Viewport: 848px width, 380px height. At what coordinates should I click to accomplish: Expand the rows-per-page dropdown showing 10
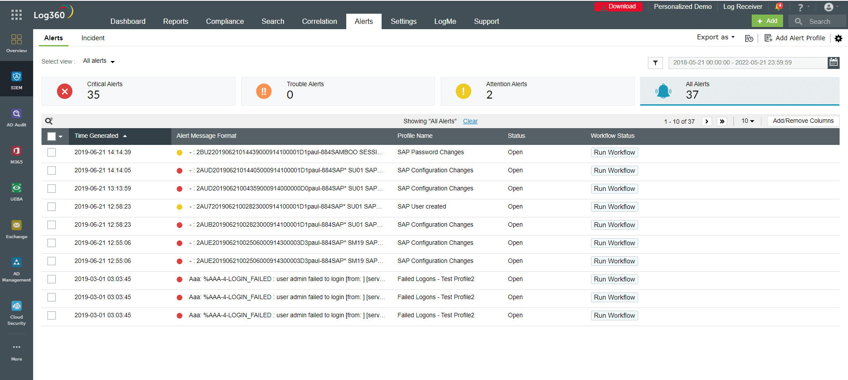(x=748, y=121)
